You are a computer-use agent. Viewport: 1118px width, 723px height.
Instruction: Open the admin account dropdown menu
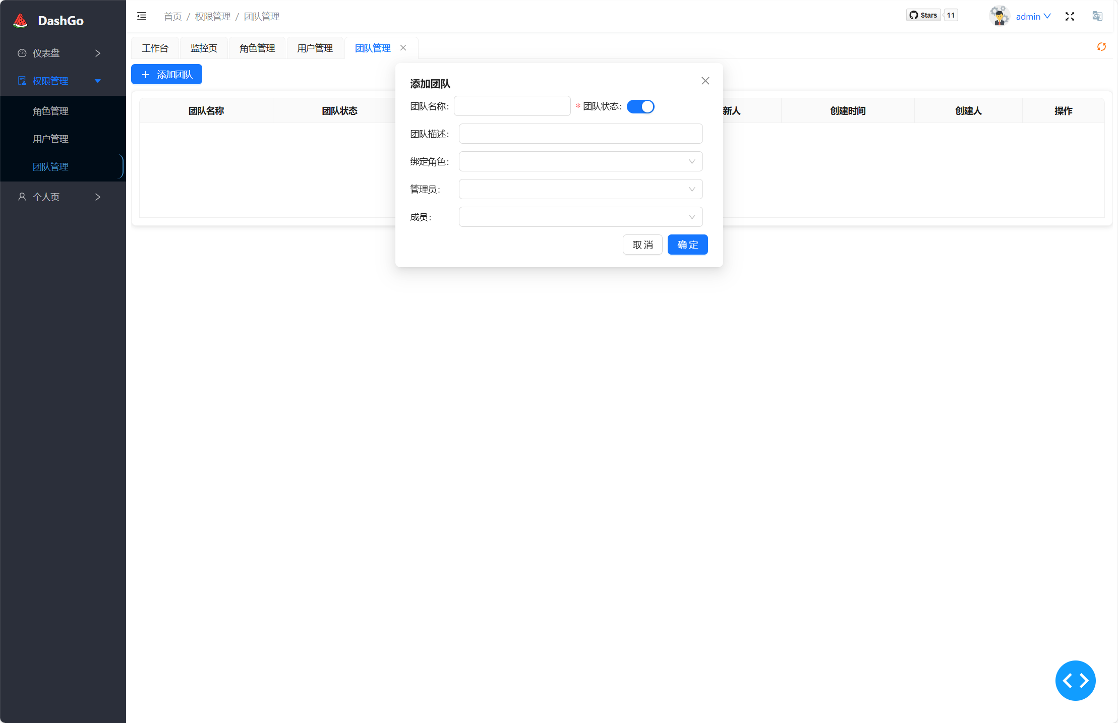1032,16
